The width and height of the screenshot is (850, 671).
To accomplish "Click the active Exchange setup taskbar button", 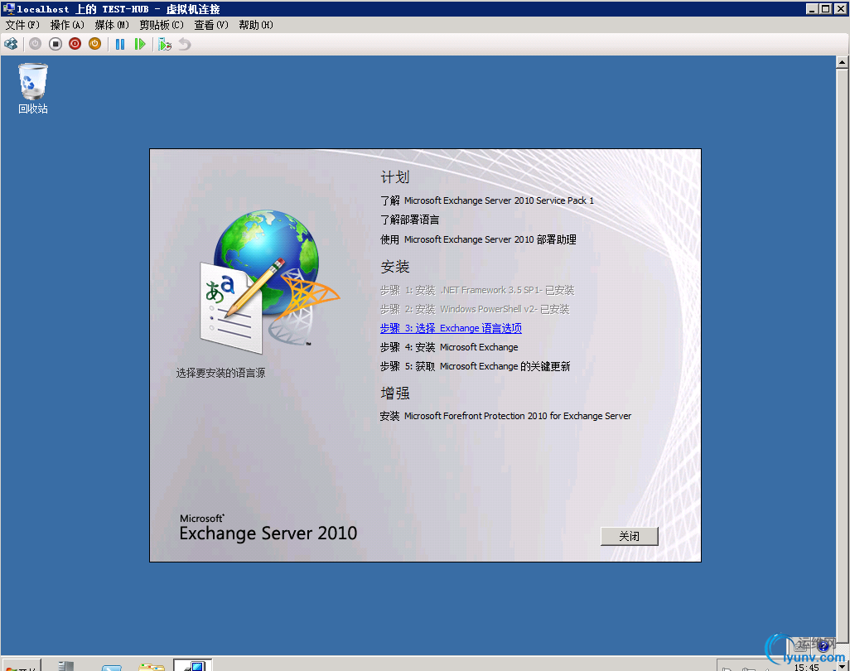I will 192,665.
